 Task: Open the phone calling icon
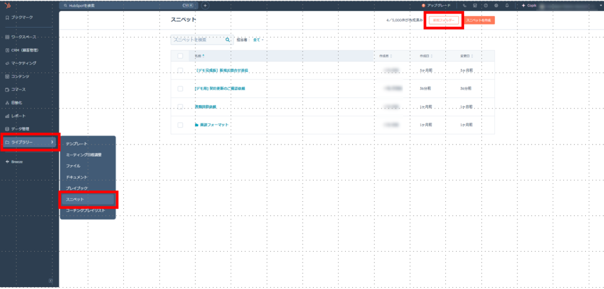[465, 6]
